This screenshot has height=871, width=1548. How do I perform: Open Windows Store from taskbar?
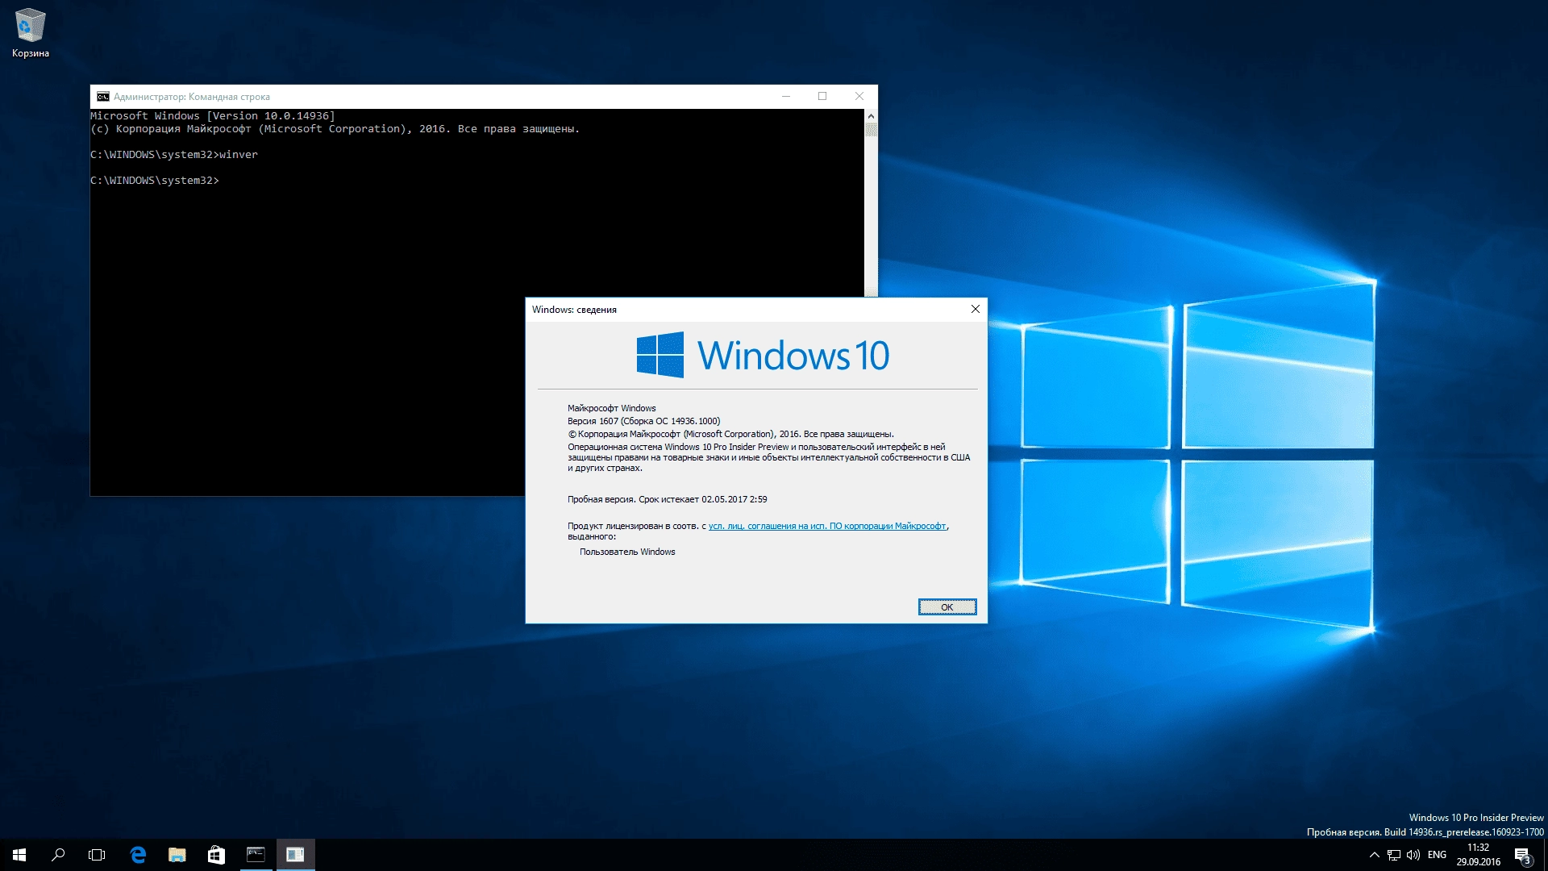216,855
